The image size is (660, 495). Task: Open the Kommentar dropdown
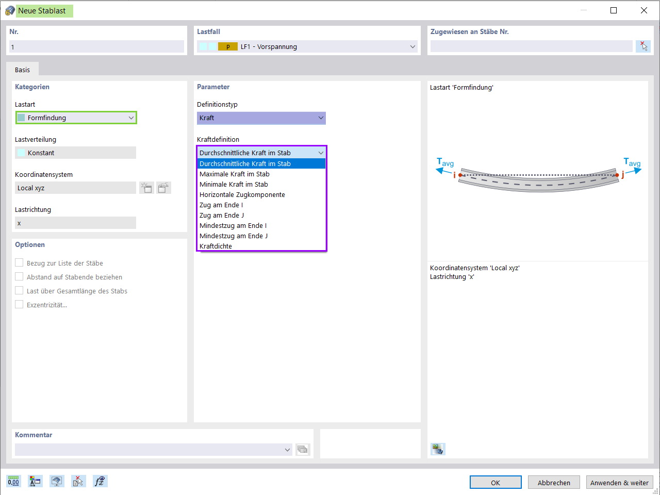pos(154,450)
